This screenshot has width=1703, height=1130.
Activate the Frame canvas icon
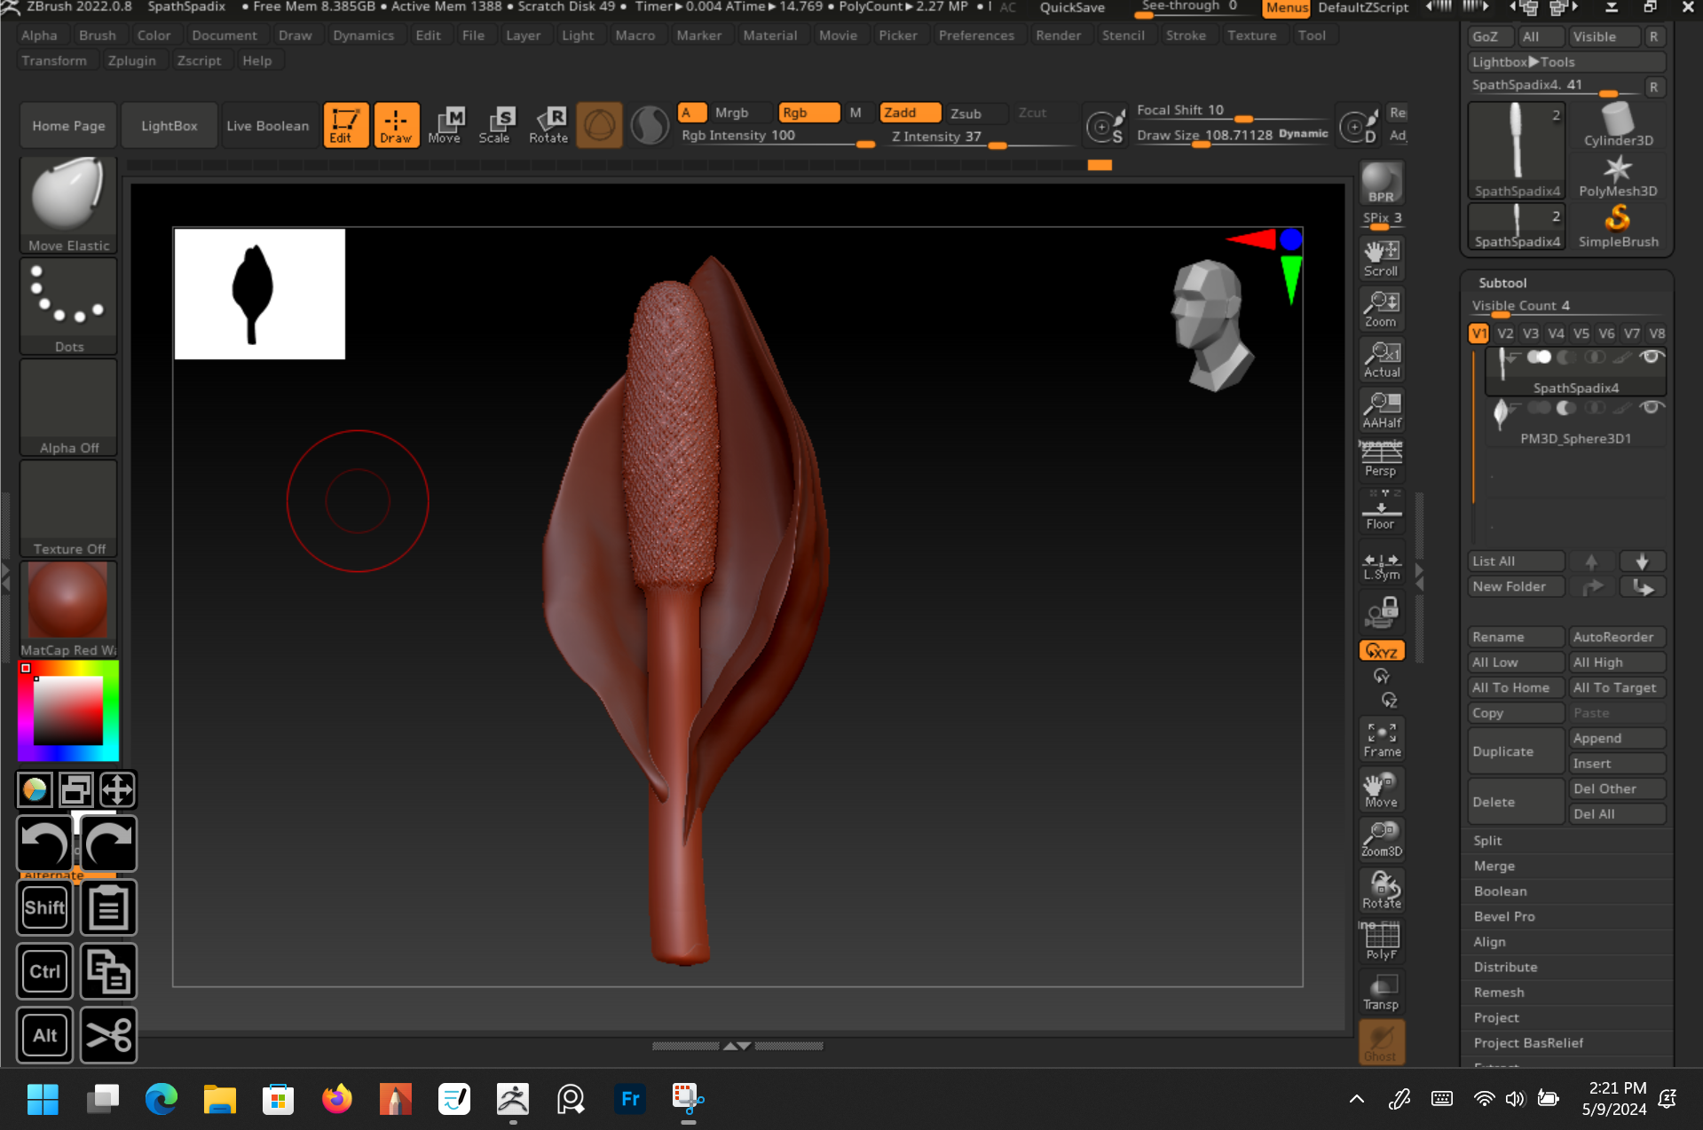tap(1381, 736)
